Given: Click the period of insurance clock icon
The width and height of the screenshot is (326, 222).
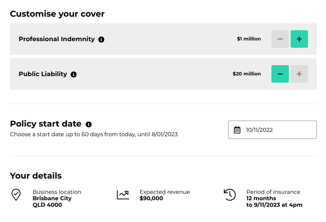Looking at the screenshot, I should pos(229,195).
